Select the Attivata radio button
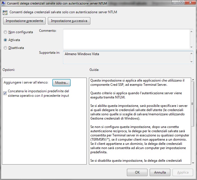Viewport: 197px width, 180px height. coord(5,40)
